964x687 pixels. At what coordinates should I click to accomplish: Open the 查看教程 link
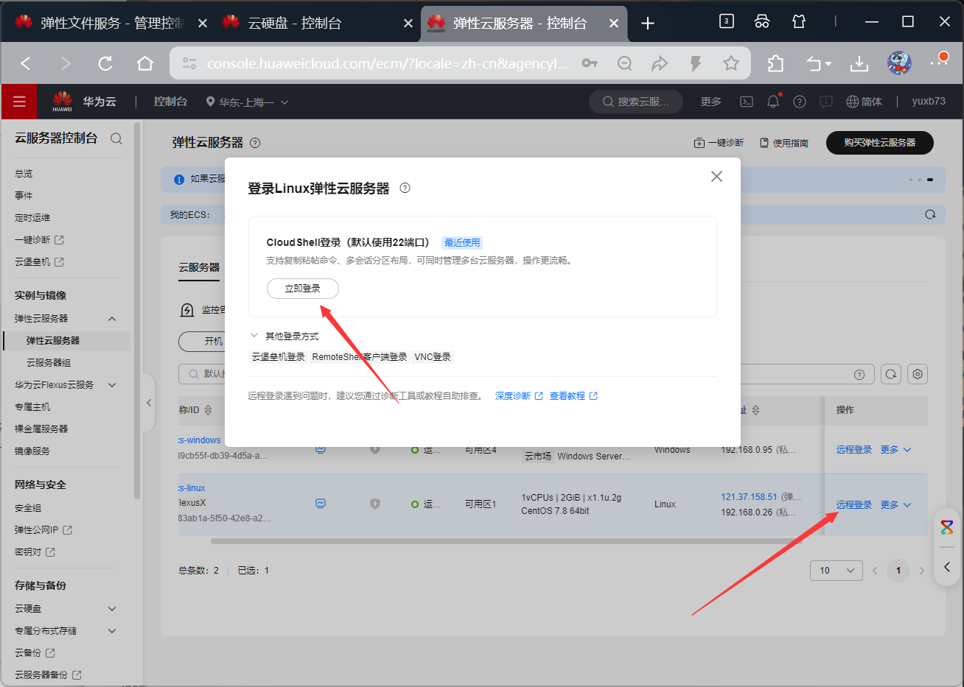pyautogui.click(x=573, y=396)
